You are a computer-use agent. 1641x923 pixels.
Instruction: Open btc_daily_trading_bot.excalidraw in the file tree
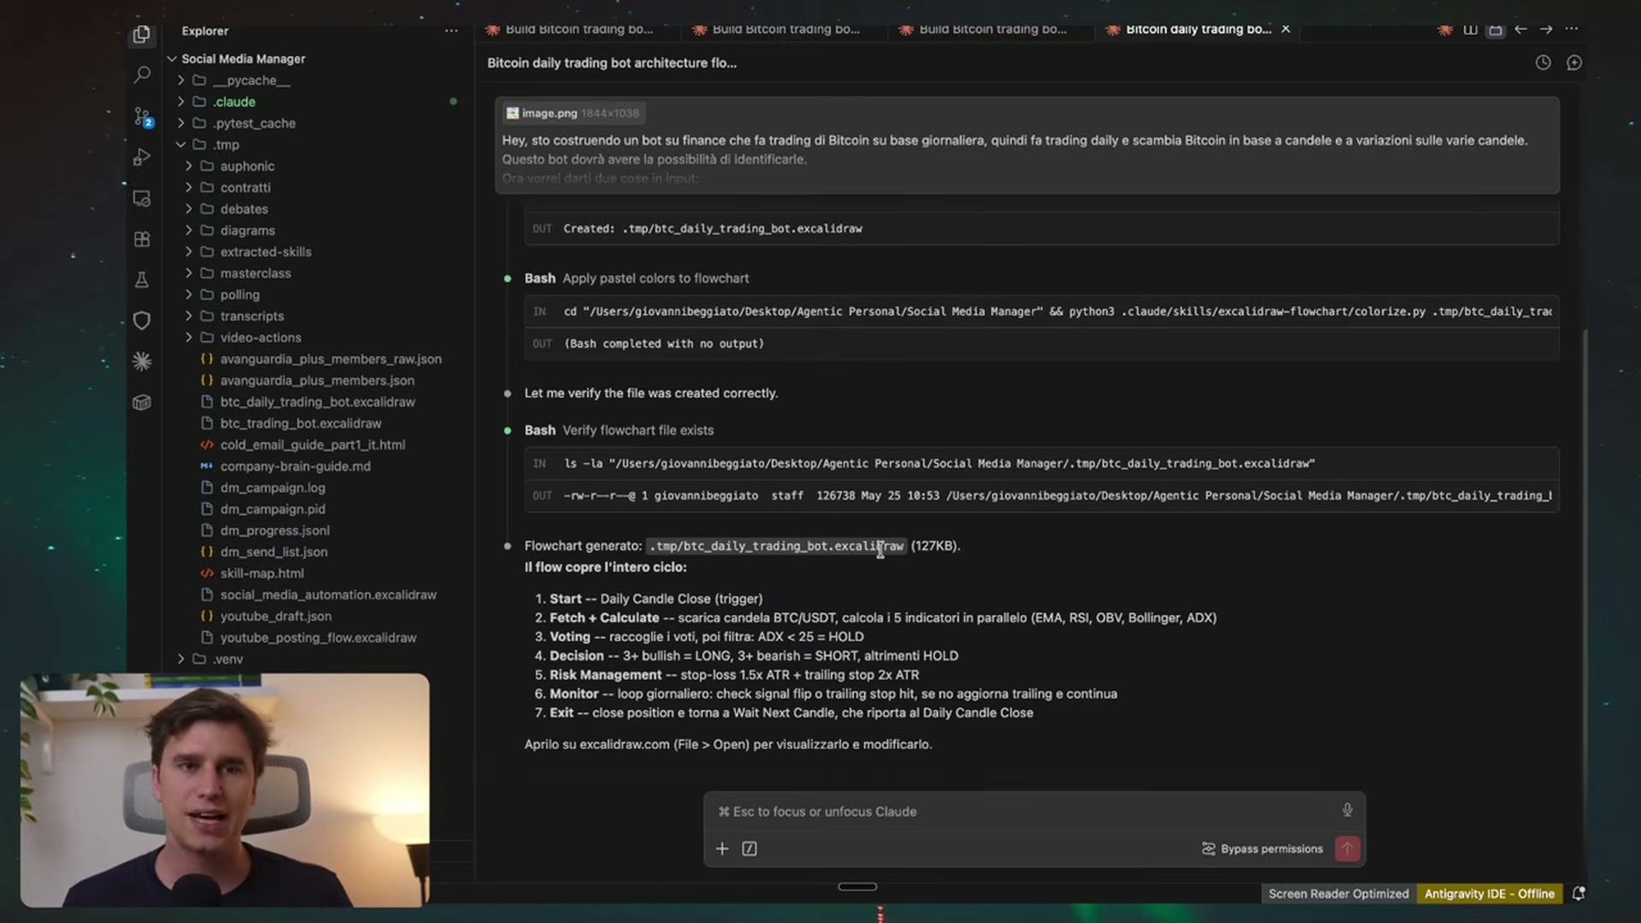pyautogui.click(x=317, y=402)
